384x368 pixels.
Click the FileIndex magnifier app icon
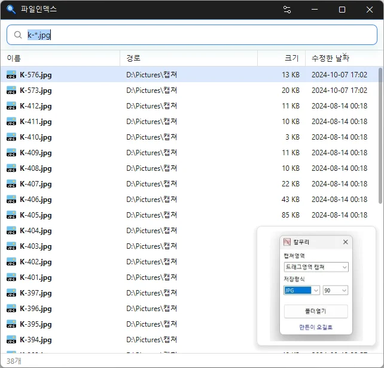click(11, 10)
